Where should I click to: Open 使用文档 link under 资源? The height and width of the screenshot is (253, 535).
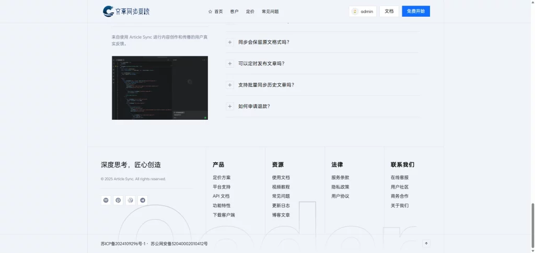coord(281,178)
